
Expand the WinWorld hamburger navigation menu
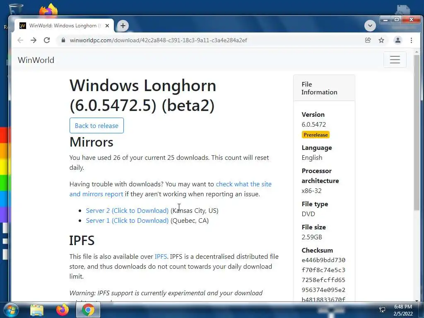(395, 60)
